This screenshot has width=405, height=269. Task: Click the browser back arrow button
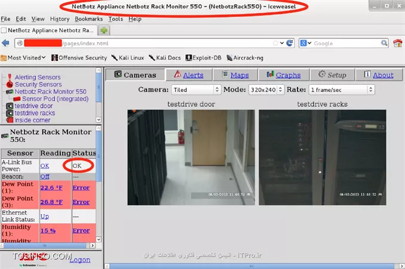pos(5,43)
